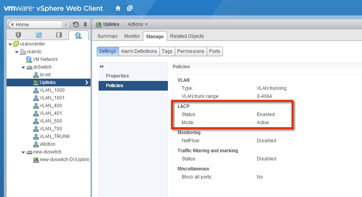Open navigation history clock icon
This screenshot has height=197, width=362.
click(76, 24)
